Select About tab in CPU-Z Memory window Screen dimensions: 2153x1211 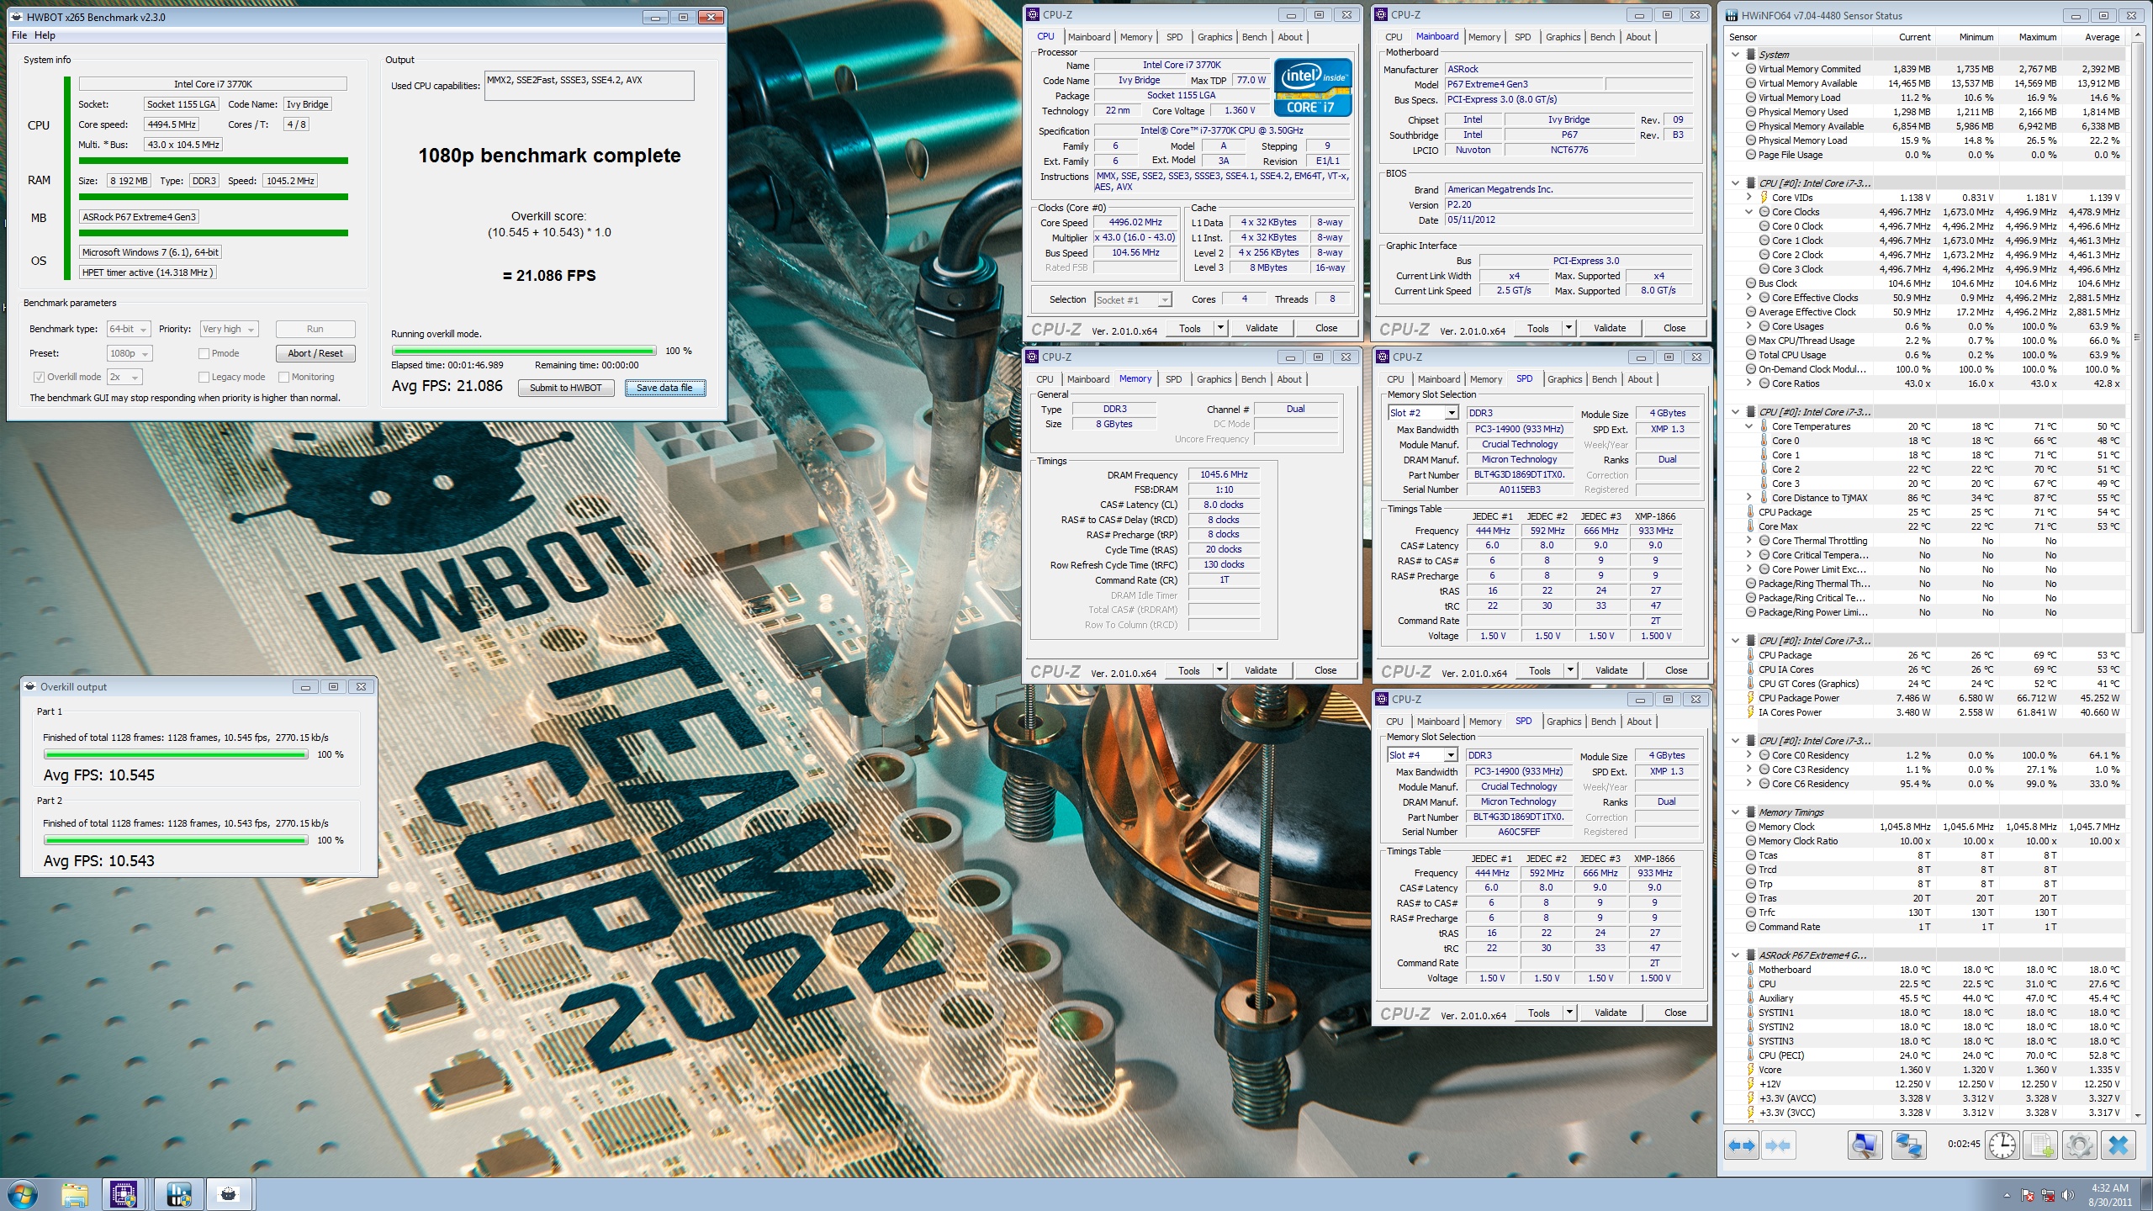coord(1289,379)
